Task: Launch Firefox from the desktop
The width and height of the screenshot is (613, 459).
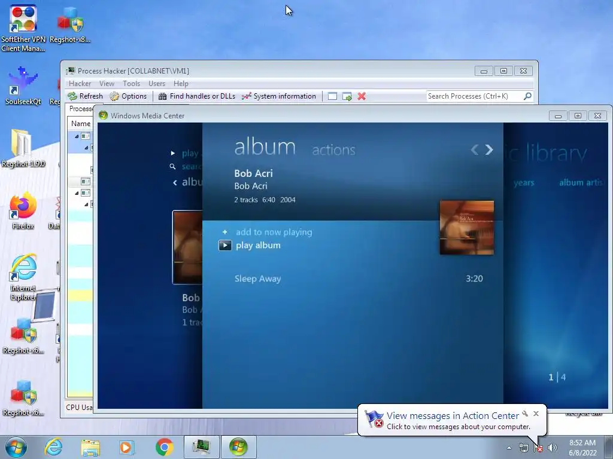Action: click(x=23, y=210)
